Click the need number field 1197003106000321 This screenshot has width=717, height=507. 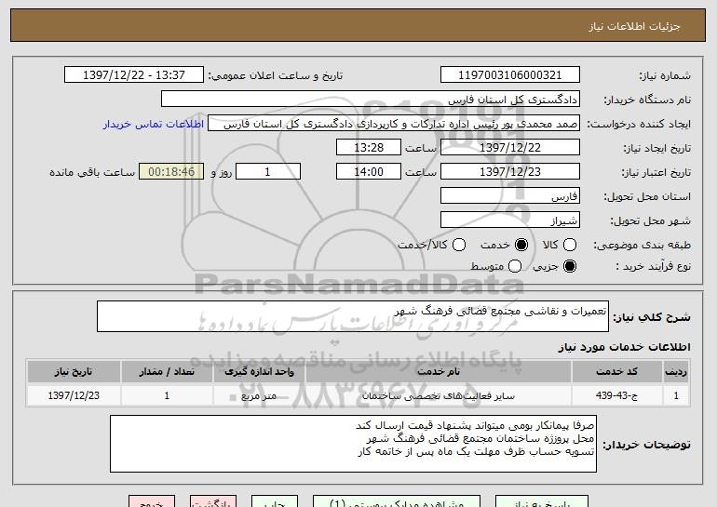(x=510, y=75)
